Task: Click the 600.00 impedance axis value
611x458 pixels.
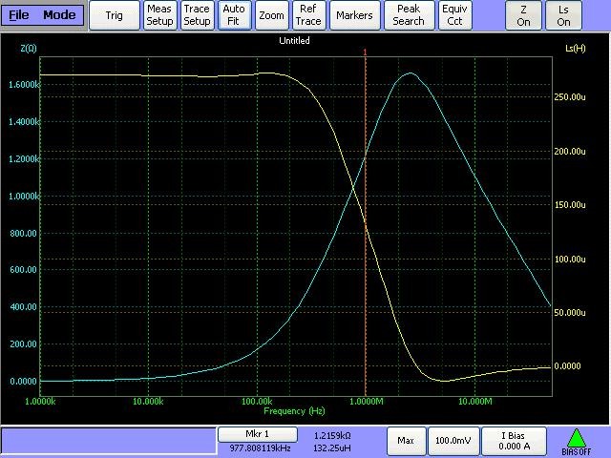Action: [23, 269]
